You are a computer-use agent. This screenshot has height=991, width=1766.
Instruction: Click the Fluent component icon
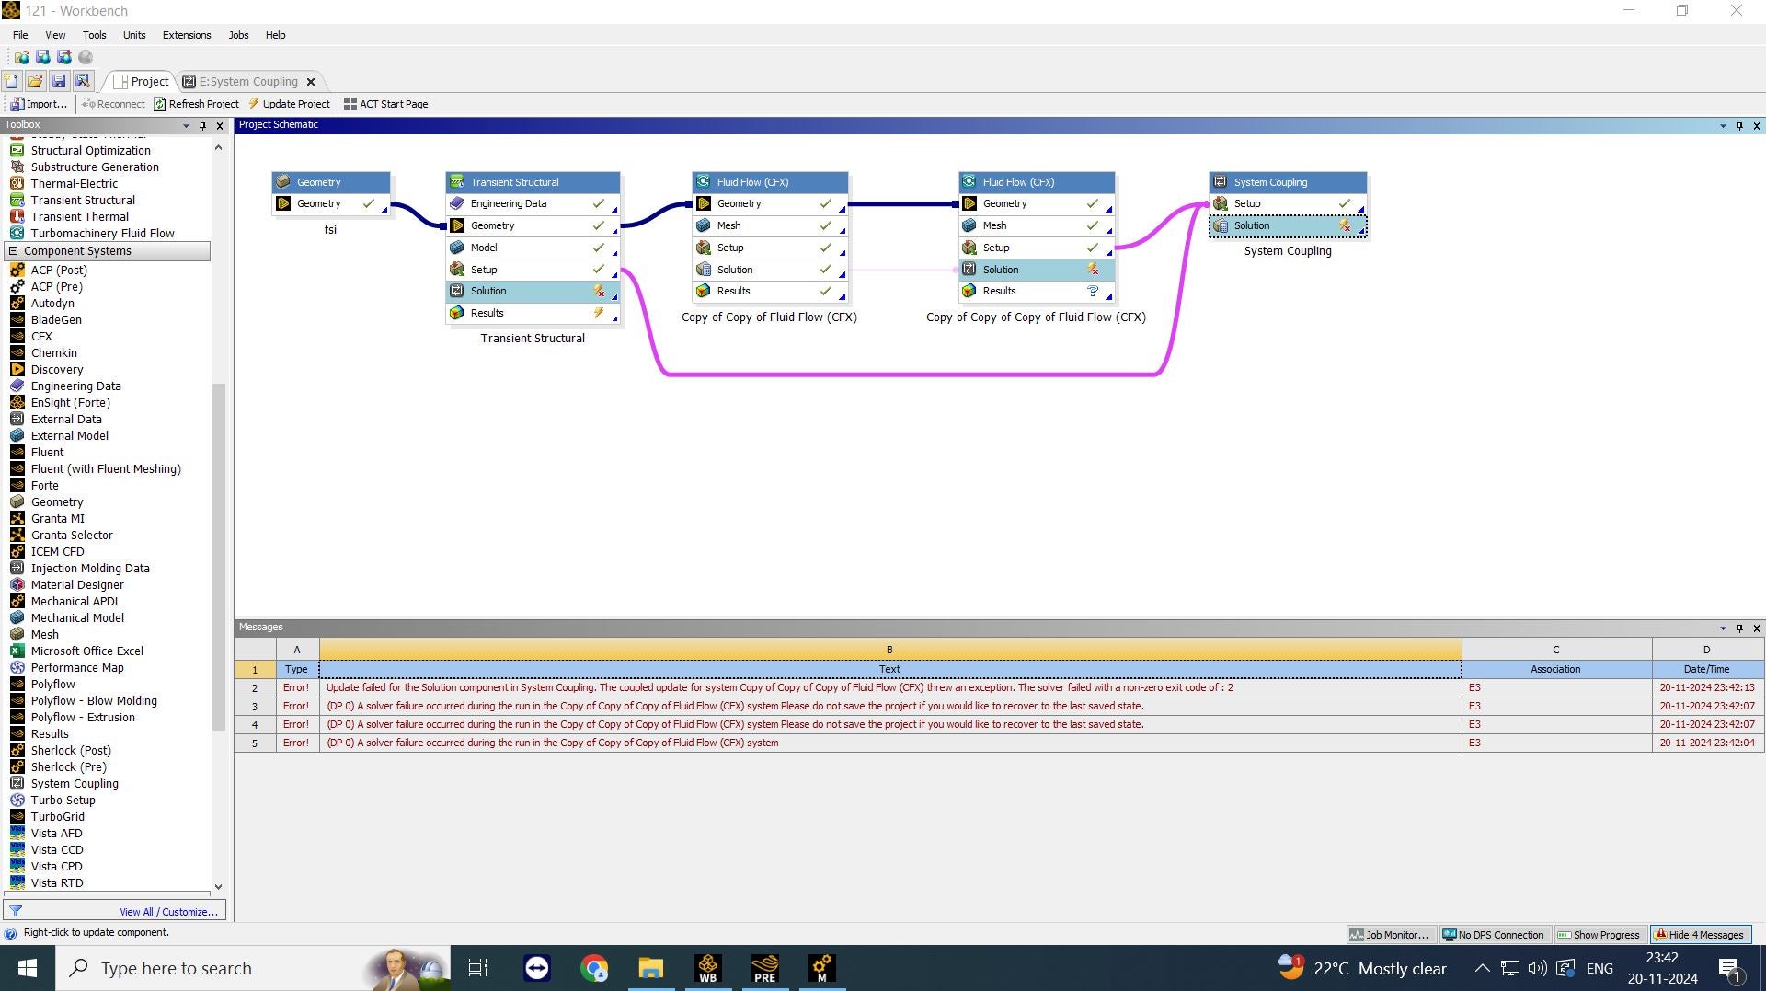pyautogui.click(x=17, y=452)
